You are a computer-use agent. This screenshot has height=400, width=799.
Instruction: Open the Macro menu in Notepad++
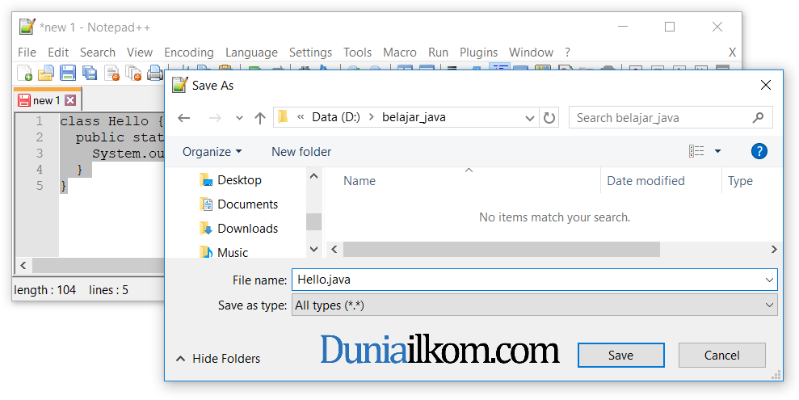point(399,53)
